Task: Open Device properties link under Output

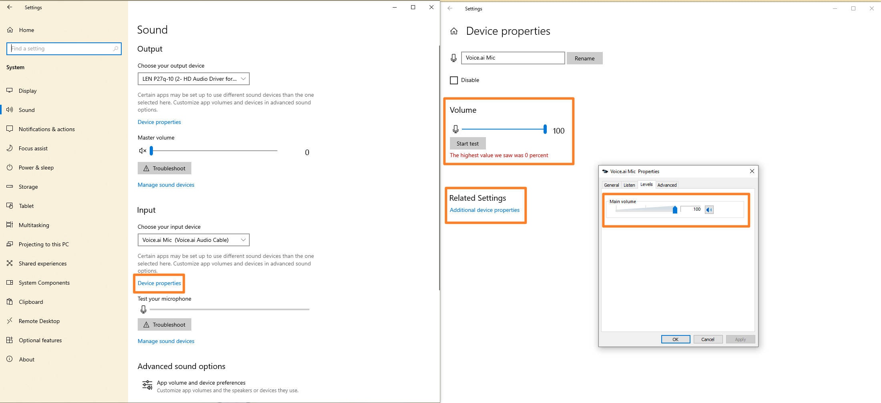Action: (159, 122)
